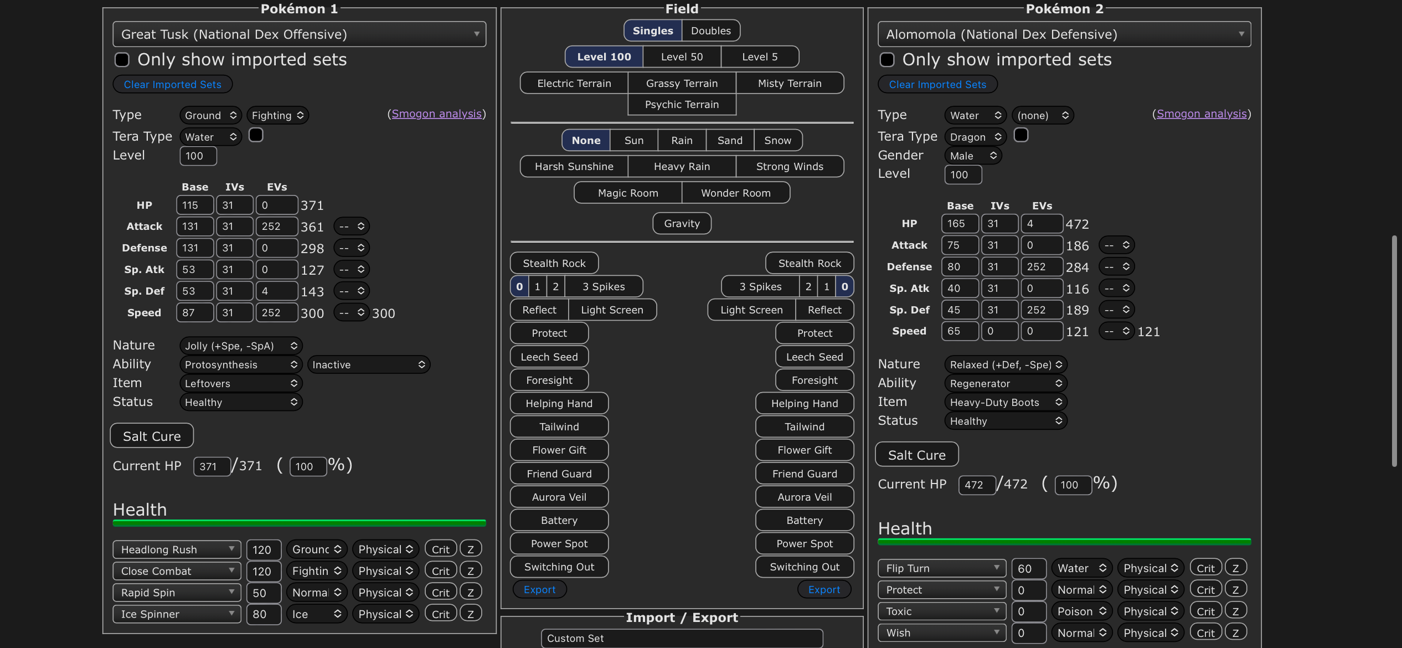
Task: Check Pokémon 1 Only show imported sets
Action: coord(122,60)
